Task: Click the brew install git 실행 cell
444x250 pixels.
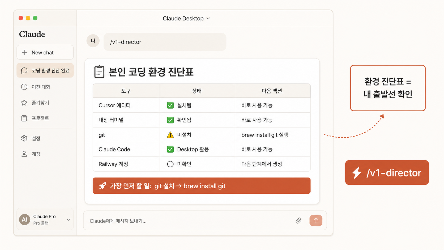Action: (x=272, y=135)
